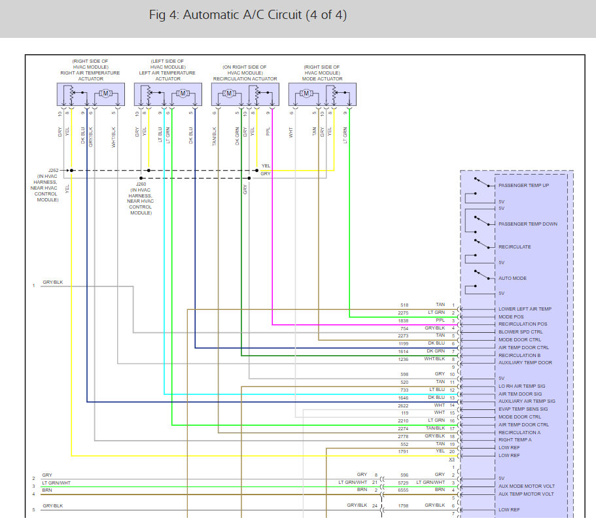Click the 'RIGHT TEMP A' label

[x=515, y=439]
